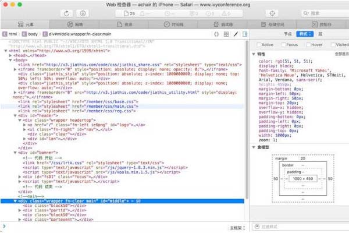Expand the a id="logo" node
The width and height of the screenshot is (349, 233).
tap(24, 125)
